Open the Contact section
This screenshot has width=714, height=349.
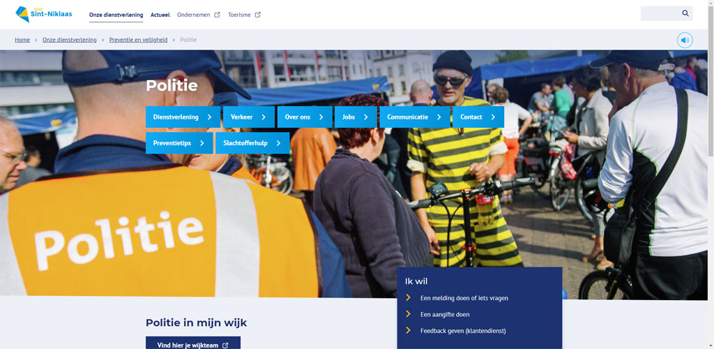pos(478,117)
